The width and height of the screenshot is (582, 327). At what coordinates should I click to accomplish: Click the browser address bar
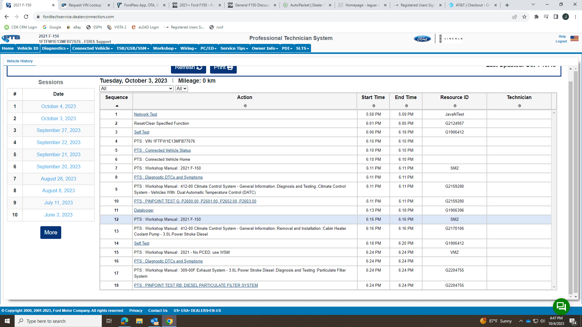273,17
